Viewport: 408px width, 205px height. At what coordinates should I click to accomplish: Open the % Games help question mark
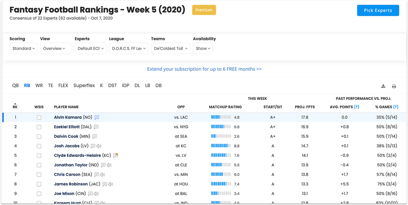[396, 107]
